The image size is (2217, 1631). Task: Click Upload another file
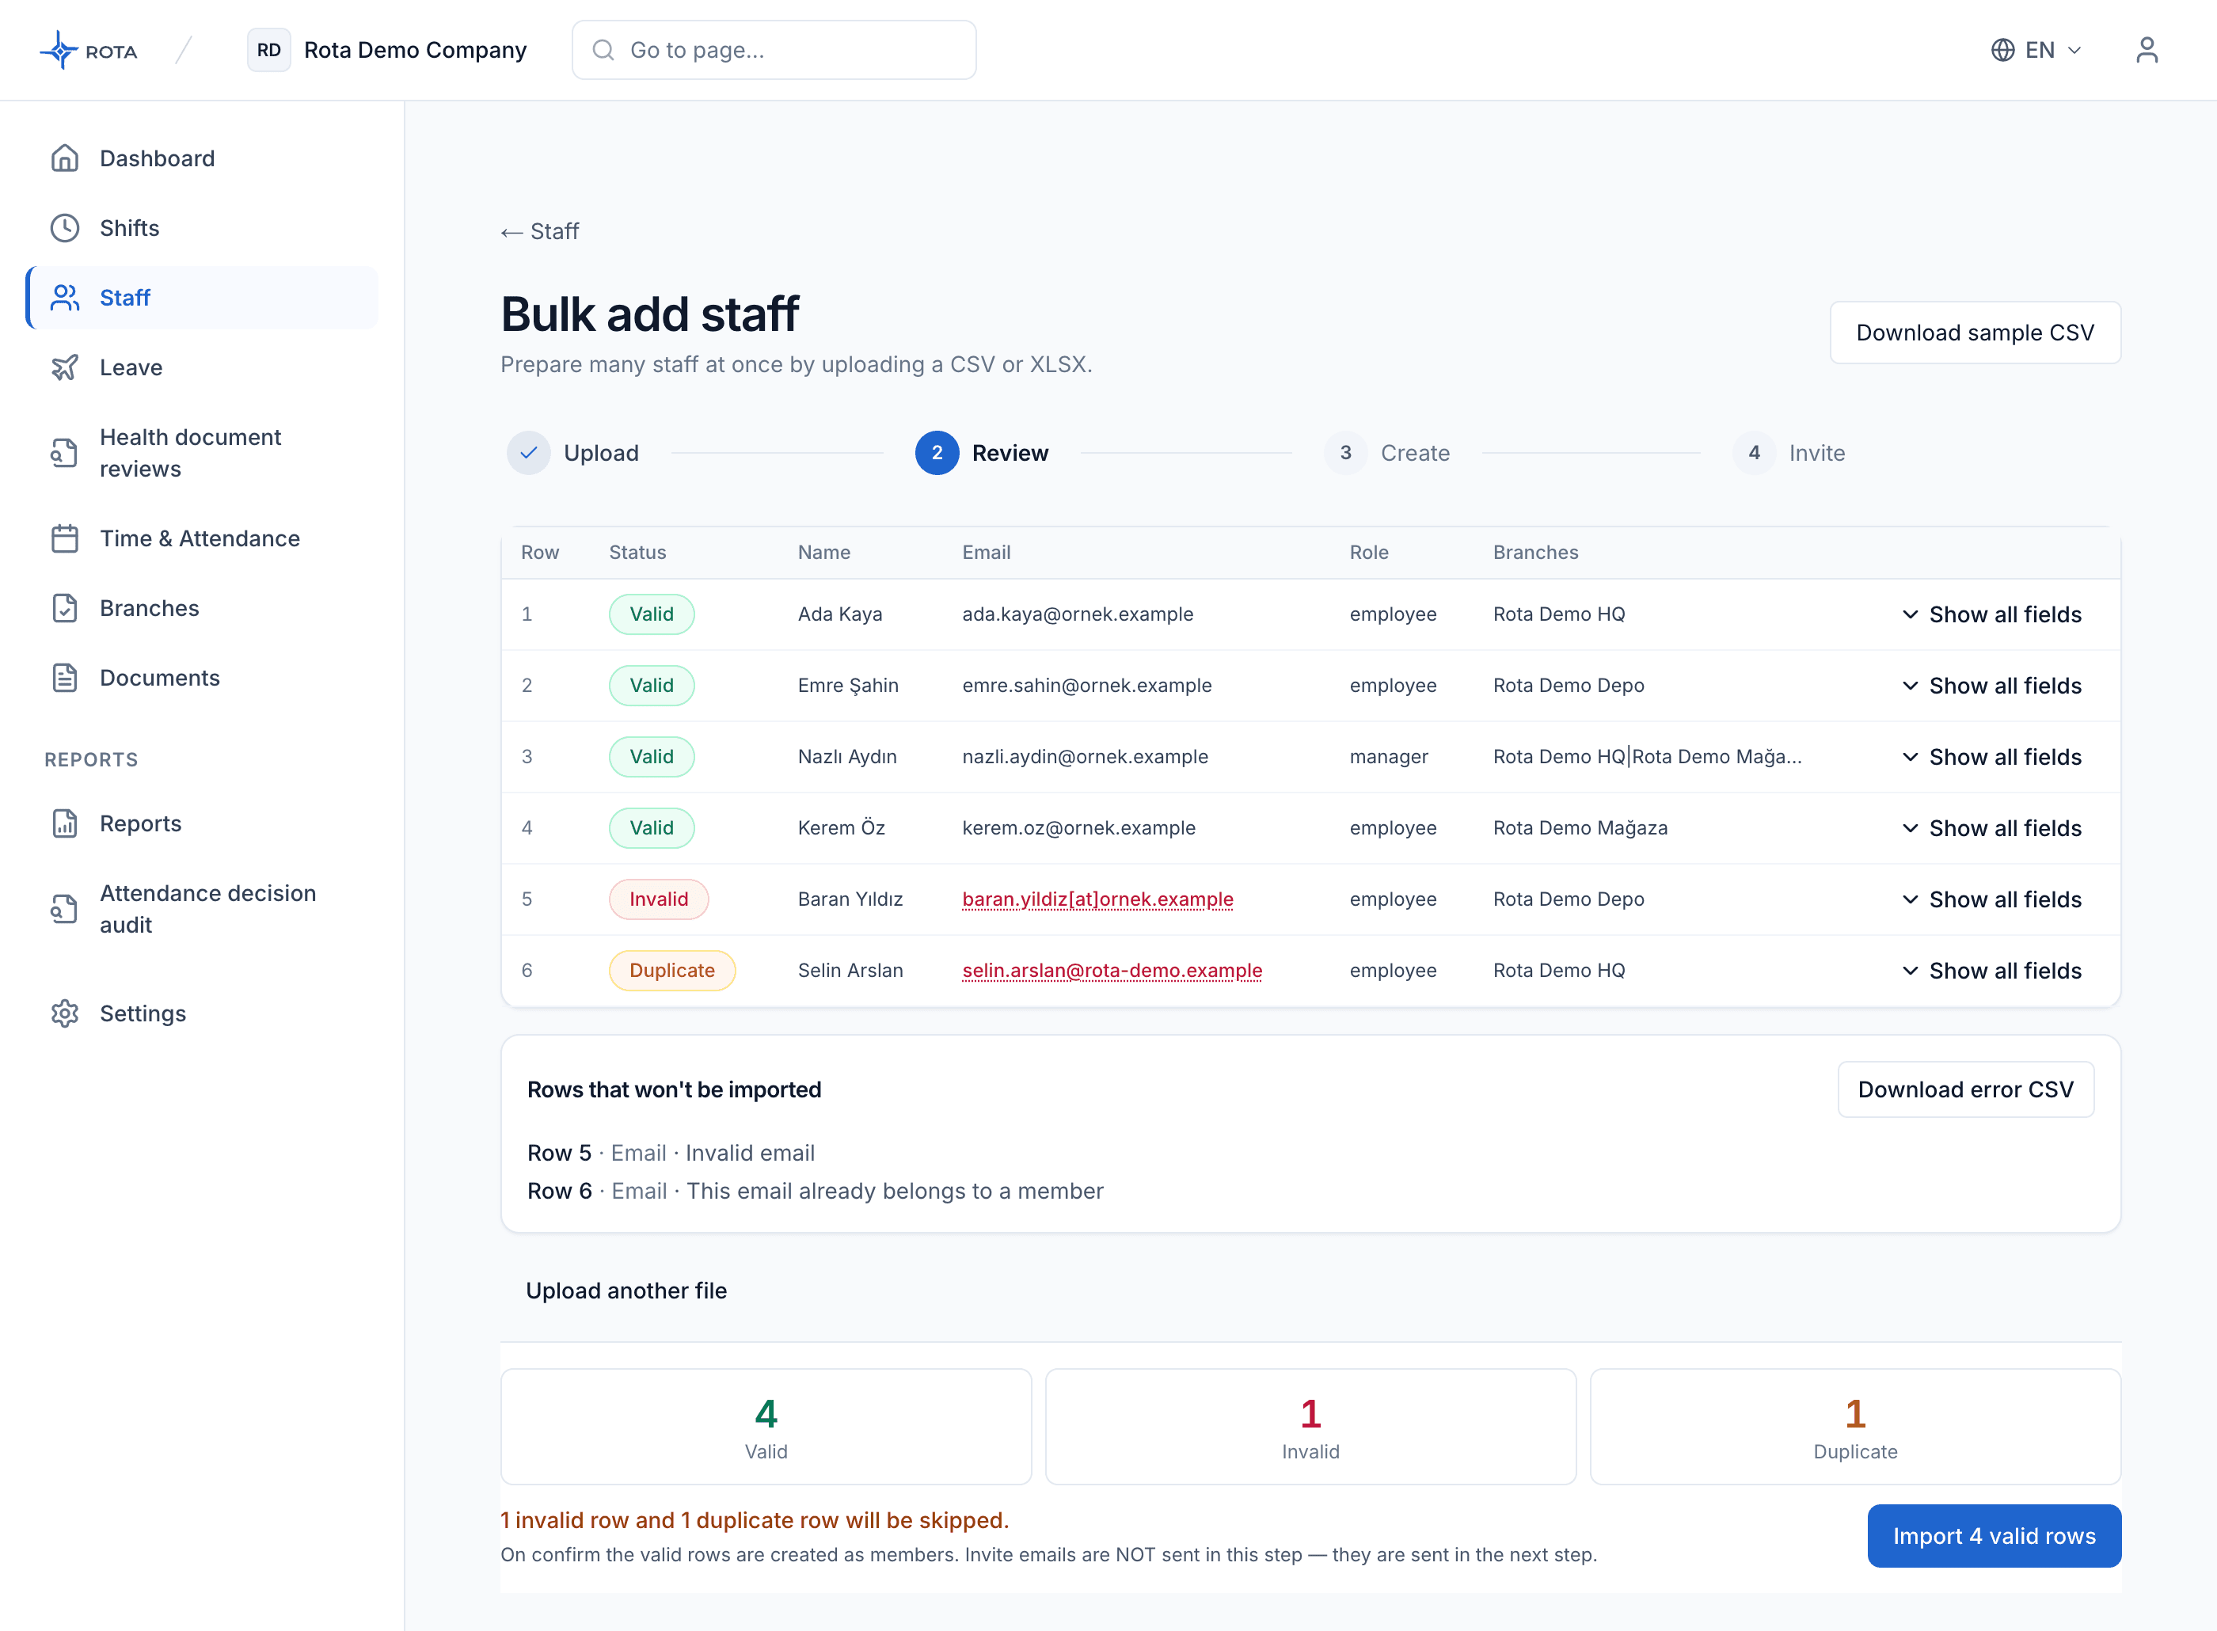(626, 1291)
